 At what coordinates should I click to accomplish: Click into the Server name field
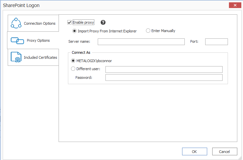point(141,42)
